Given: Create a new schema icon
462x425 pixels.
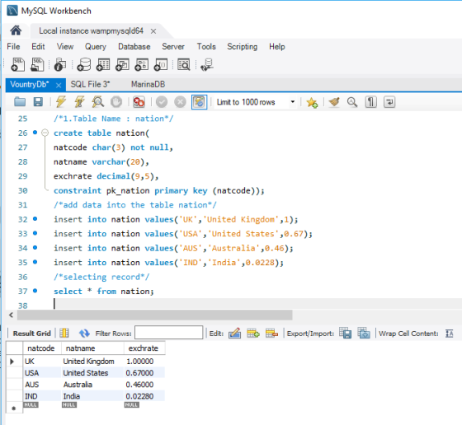Looking at the screenshot, I should click(84, 64).
